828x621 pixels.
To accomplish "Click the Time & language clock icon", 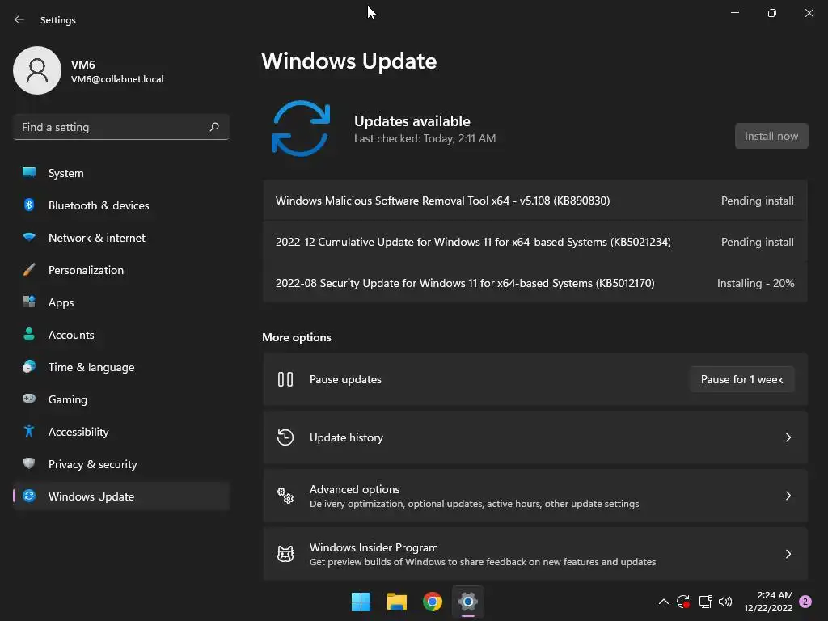I will pyautogui.click(x=29, y=366).
